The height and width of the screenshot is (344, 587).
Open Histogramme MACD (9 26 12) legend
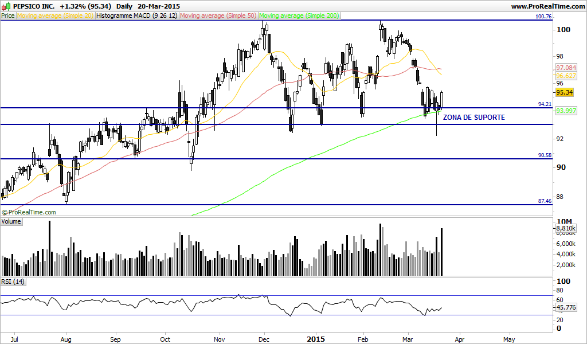136,15
